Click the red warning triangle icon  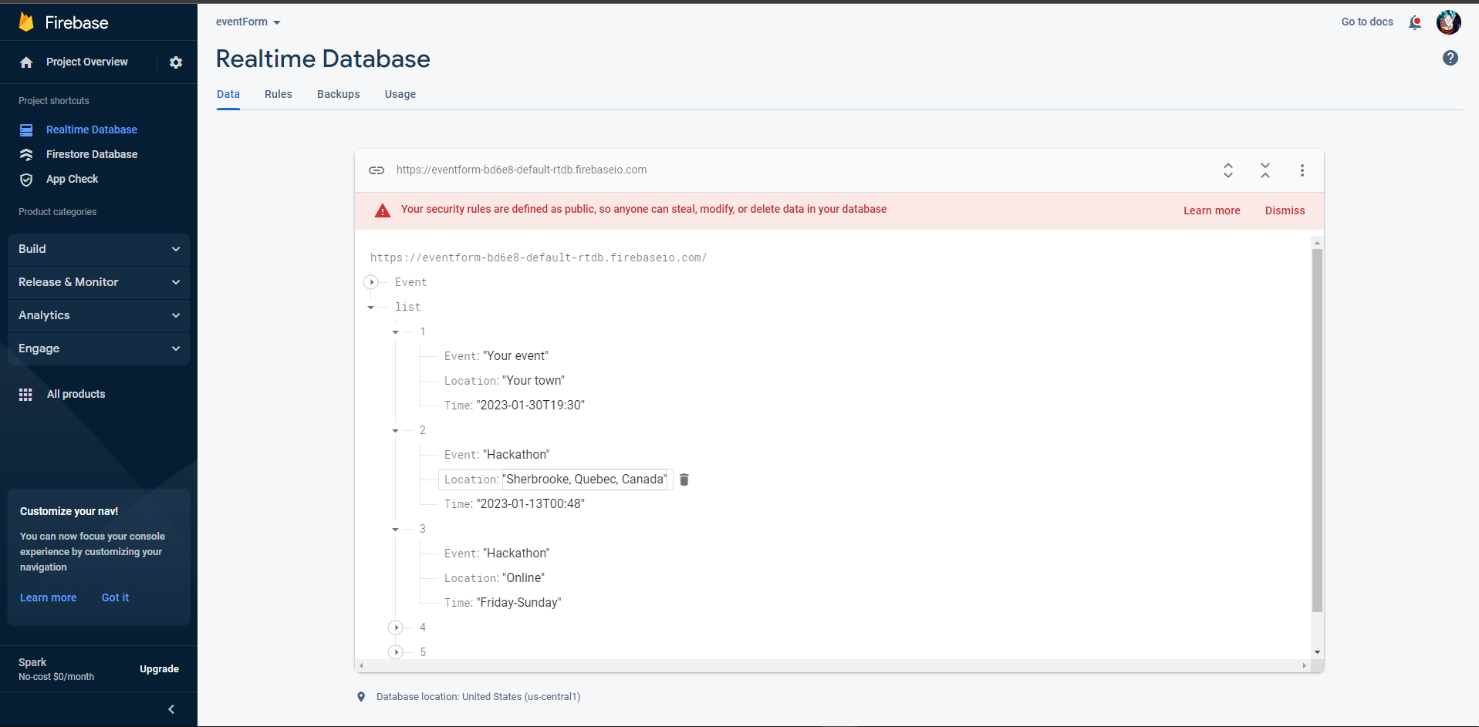(383, 210)
